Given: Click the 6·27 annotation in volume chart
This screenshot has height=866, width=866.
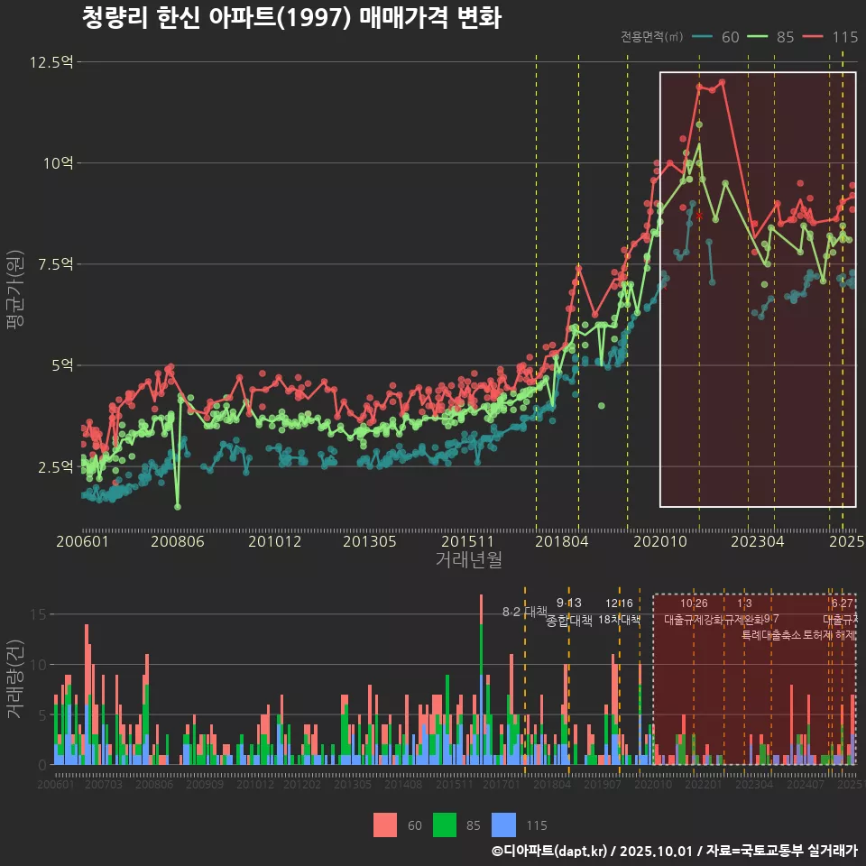Looking at the screenshot, I should pos(843,603).
